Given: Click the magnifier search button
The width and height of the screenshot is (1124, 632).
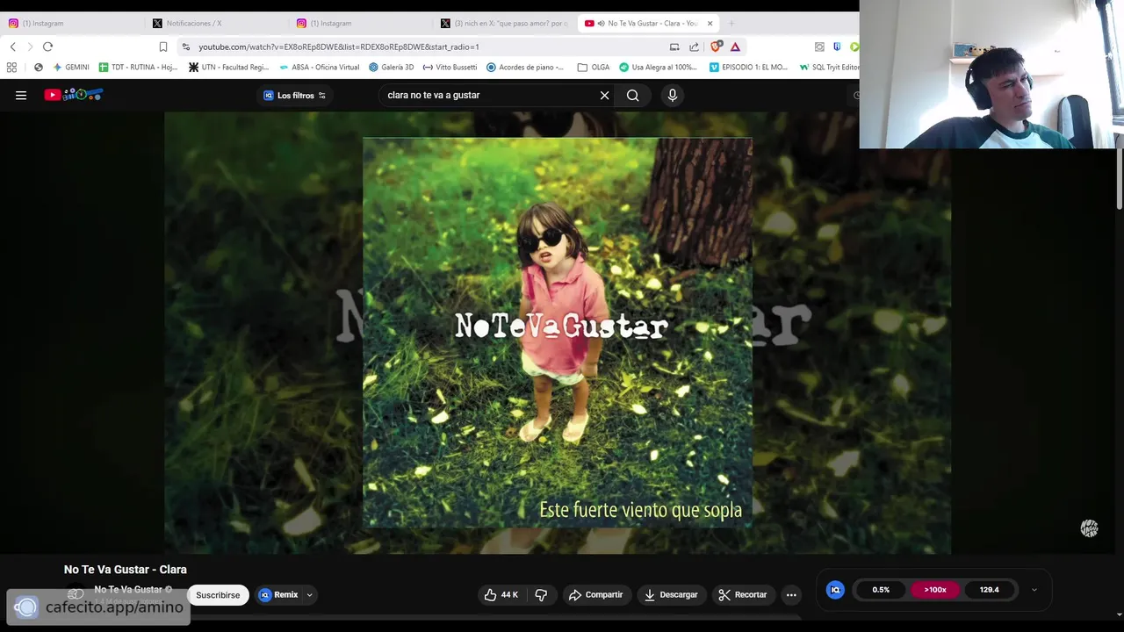Looking at the screenshot, I should pos(632,96).
